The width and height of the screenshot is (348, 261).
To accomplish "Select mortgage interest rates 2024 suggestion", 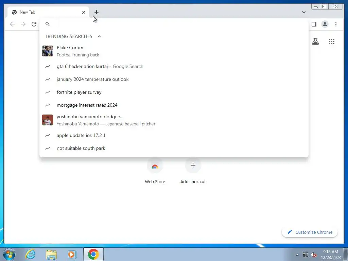I will [174, 105].
